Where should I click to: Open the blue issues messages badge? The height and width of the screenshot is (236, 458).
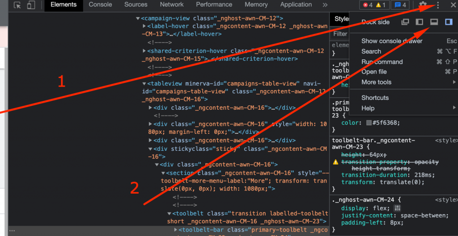pyautogui.click(x=400, y=5)
